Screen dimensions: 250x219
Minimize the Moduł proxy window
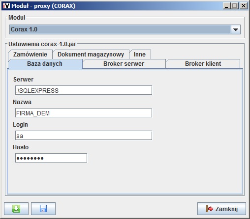(227, 6)
